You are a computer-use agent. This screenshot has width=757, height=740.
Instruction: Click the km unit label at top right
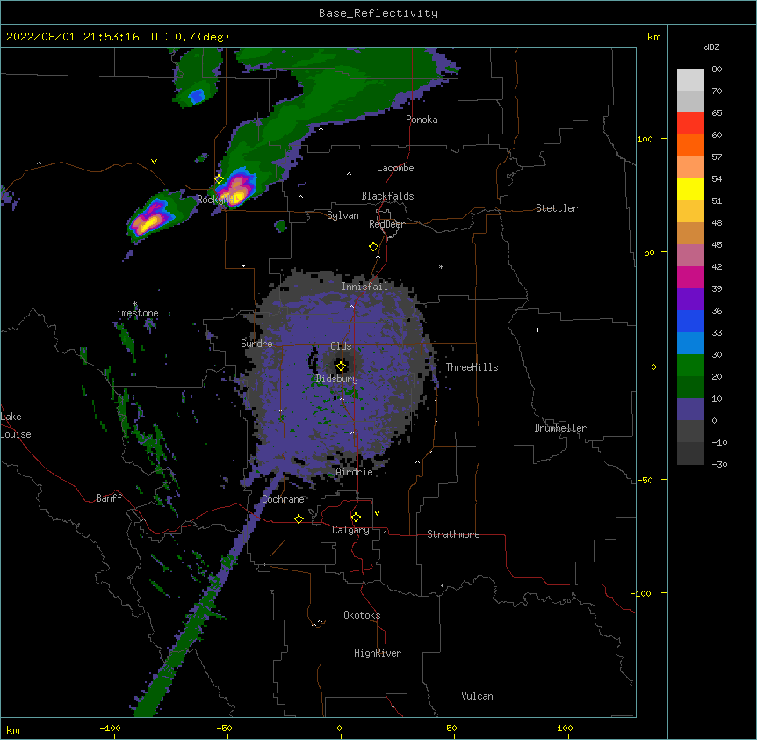pyautogui.click(x=654, y=37)
